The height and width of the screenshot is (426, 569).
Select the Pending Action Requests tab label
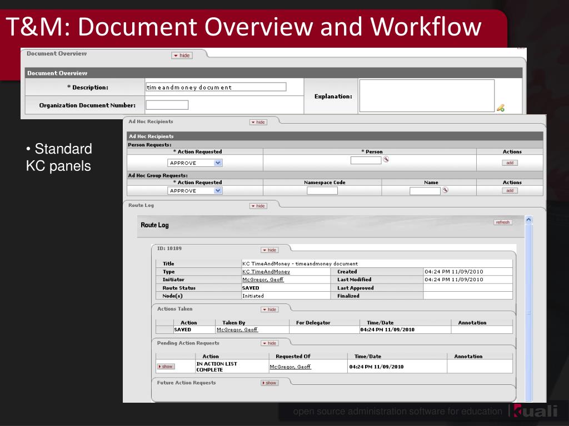(188, 343)
